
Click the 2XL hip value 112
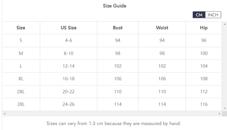click(204, 92)
